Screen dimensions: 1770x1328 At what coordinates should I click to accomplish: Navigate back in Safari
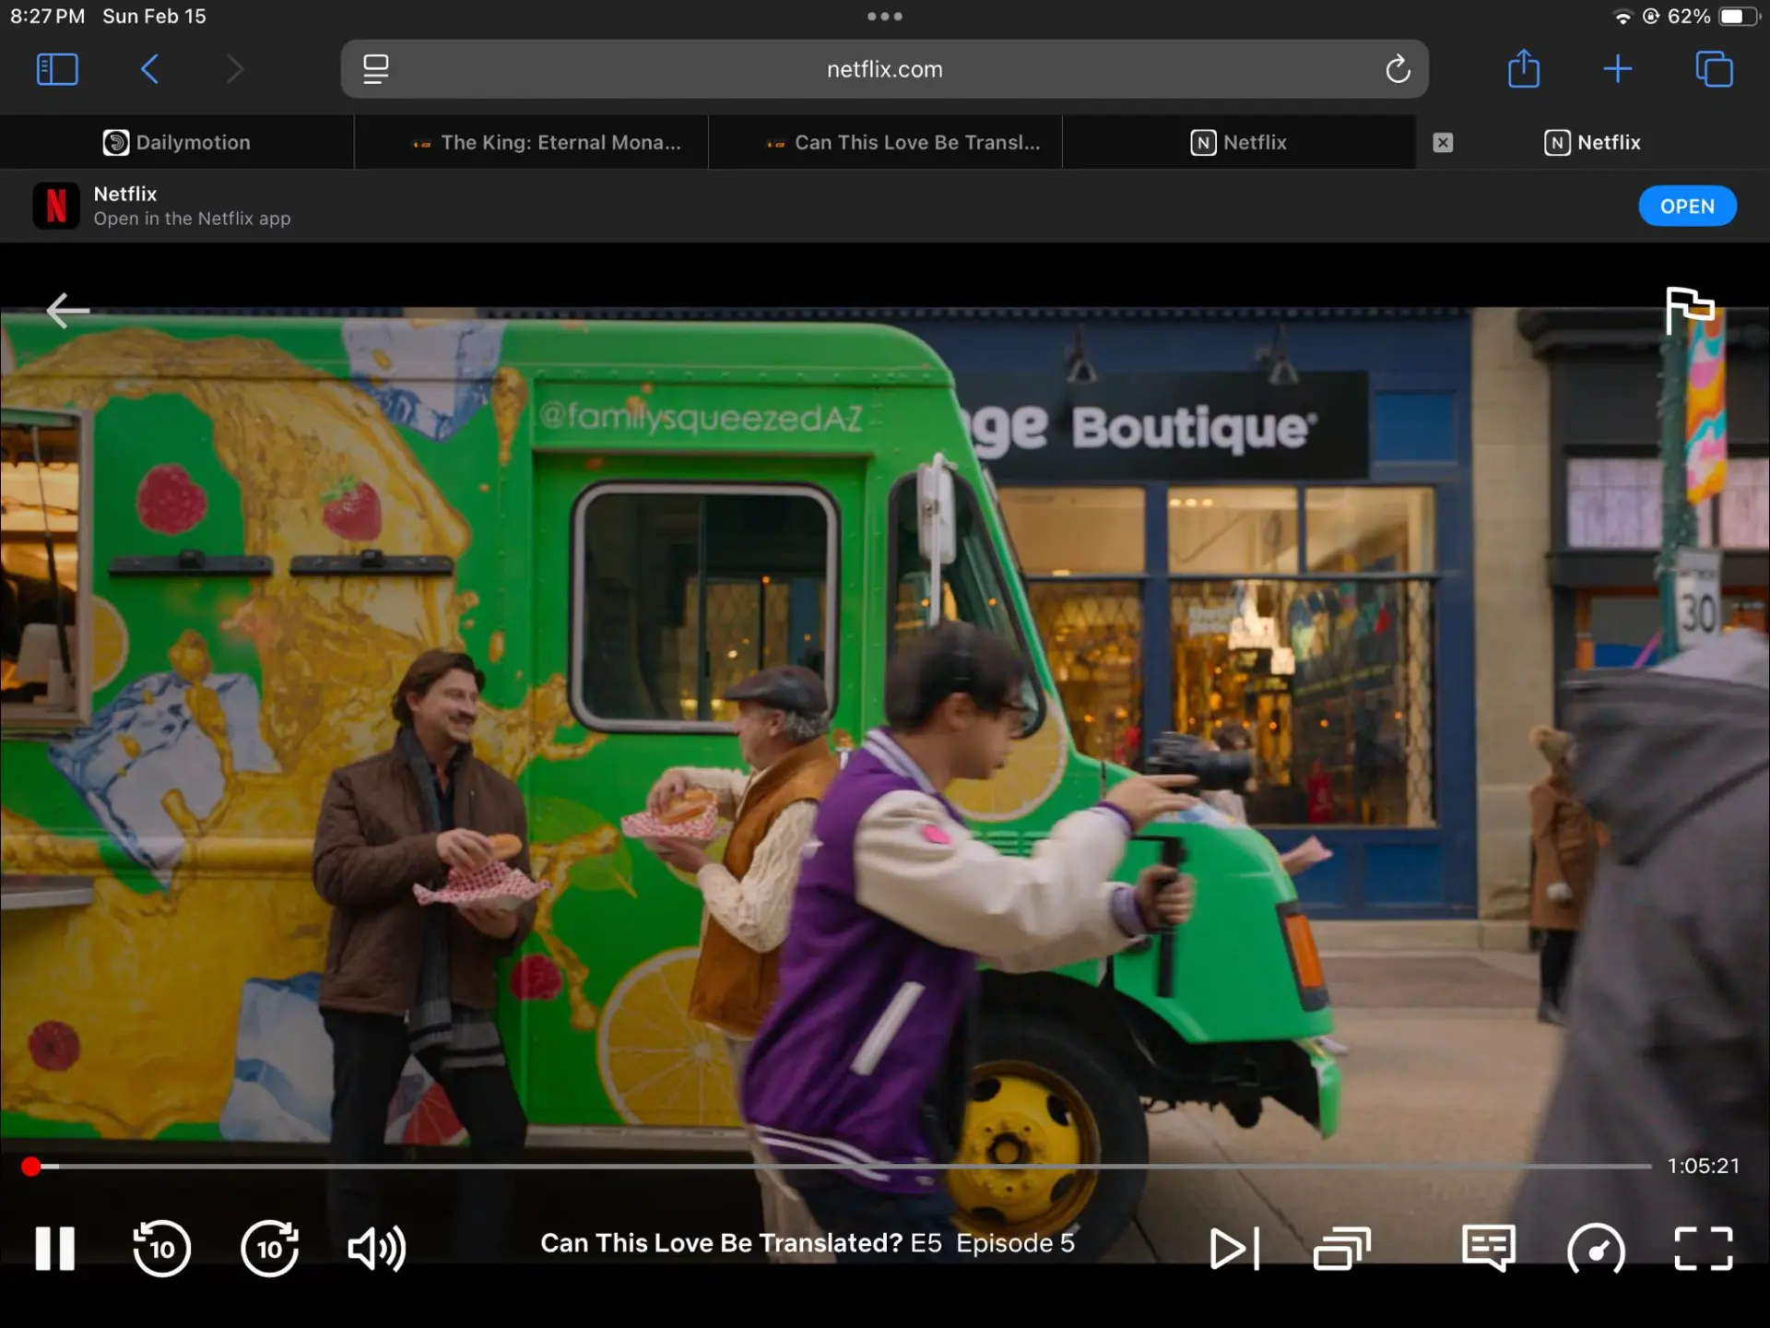(149, 69)
